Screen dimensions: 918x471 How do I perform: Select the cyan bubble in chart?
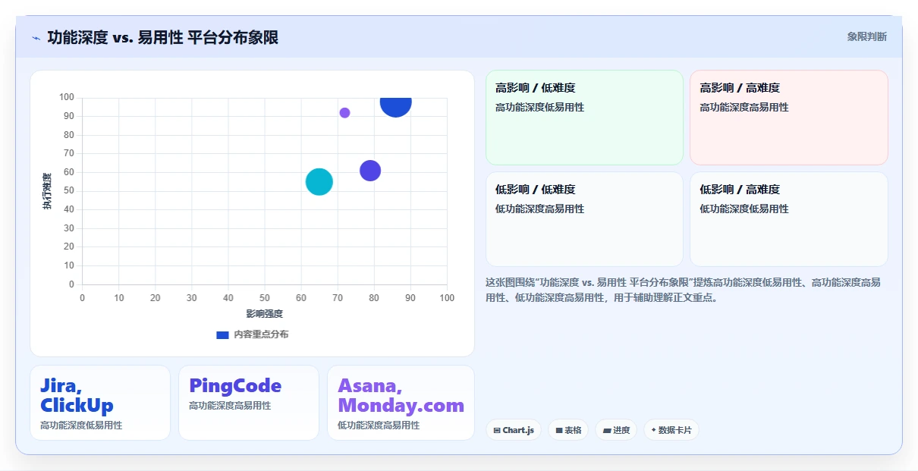coord(319,182)
